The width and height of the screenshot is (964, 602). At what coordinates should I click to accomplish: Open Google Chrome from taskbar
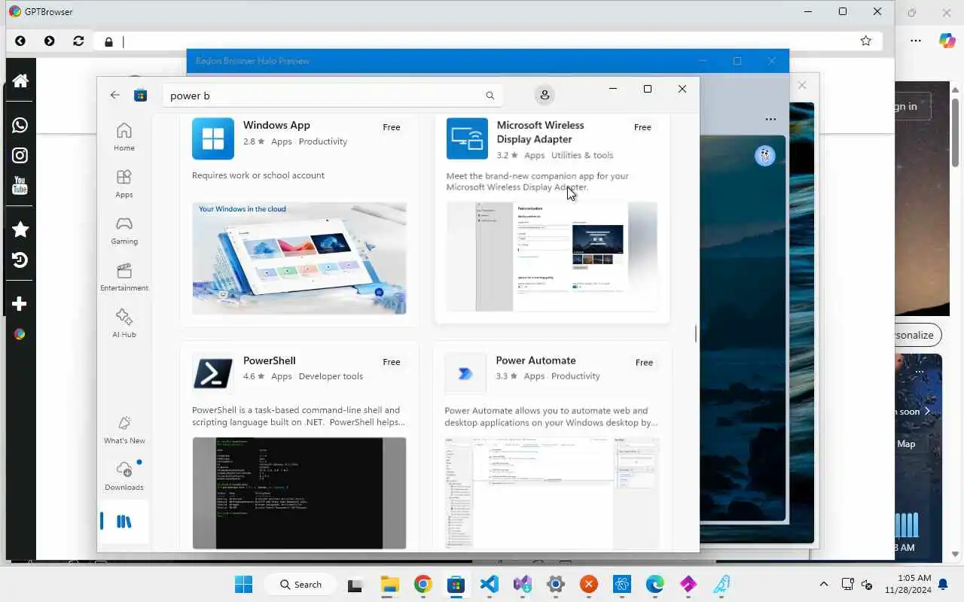point(423,585)
